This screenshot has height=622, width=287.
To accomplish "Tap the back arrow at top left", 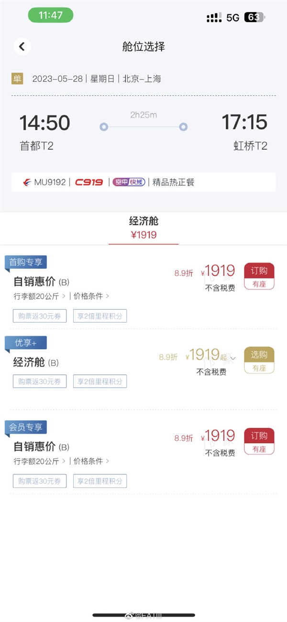I will (x=22, y=46).
